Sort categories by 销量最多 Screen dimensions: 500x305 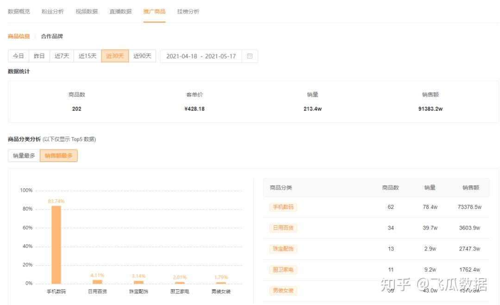click(x=24, y=156)
